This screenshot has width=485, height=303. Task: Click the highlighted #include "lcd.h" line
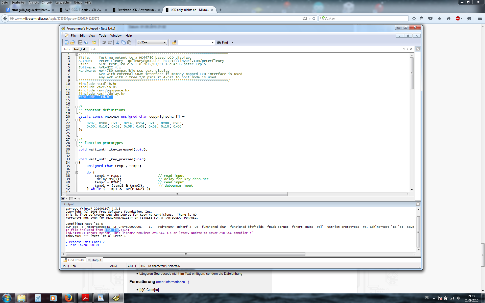[95, 97]
